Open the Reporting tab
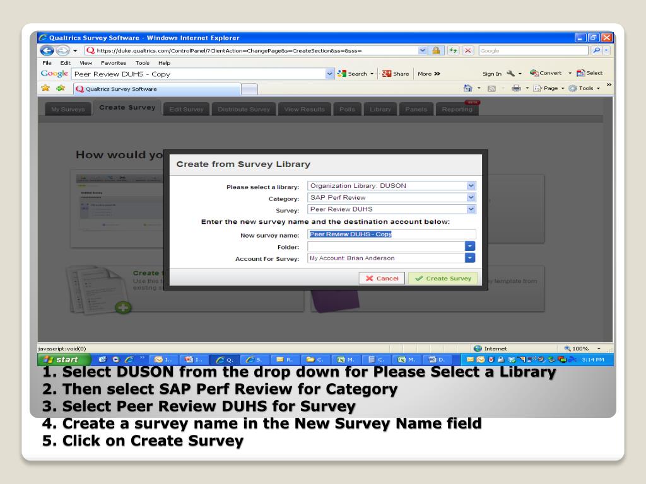The width and height of the screenshot is (646, 484). [x=457, y=109]
